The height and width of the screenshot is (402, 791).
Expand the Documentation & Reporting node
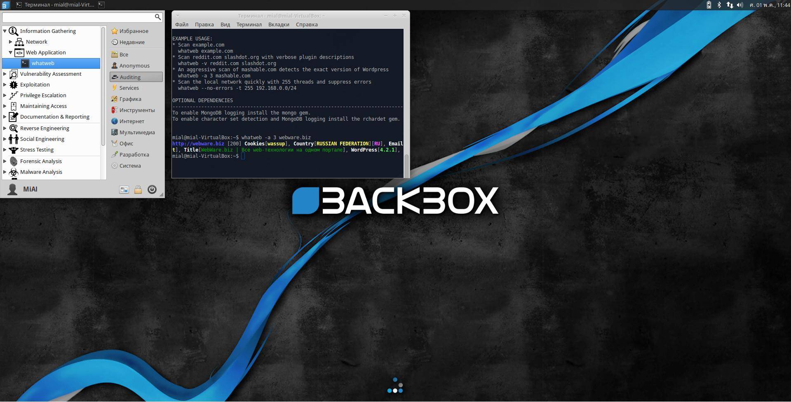(5, 117)
